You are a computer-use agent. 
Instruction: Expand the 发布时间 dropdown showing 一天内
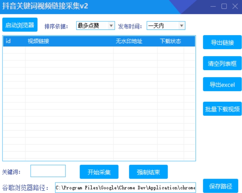[166, 26]
